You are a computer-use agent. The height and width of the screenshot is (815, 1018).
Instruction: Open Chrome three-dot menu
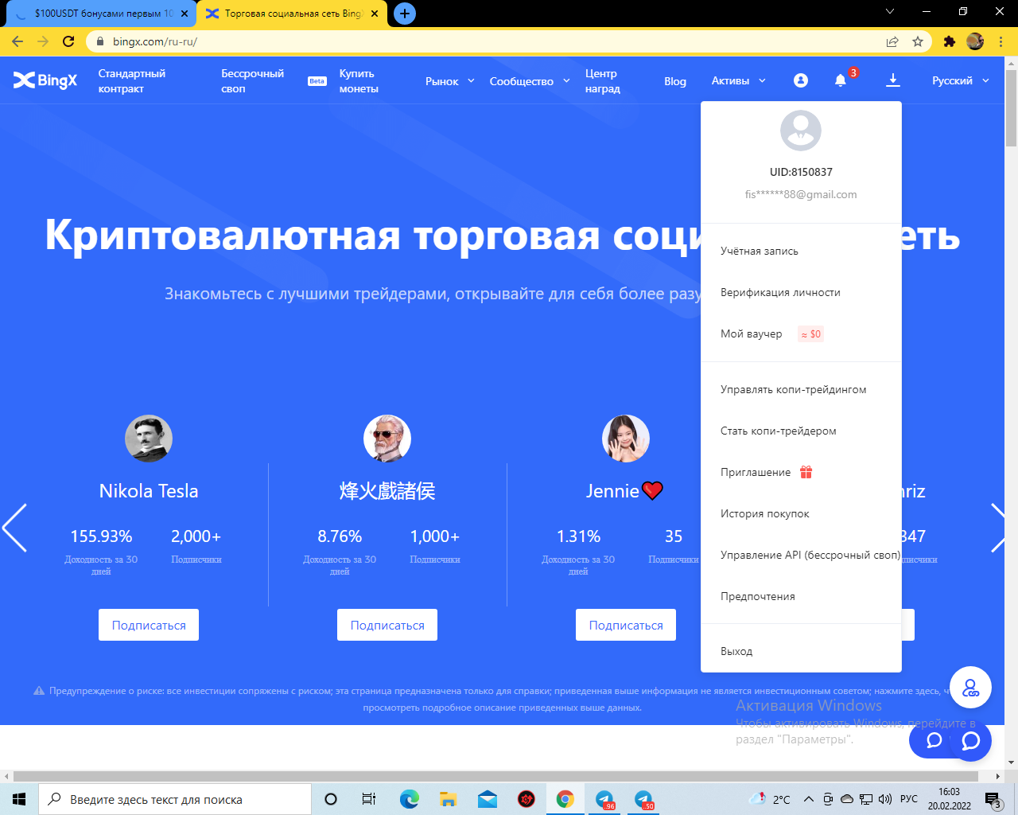(1001, 41)
